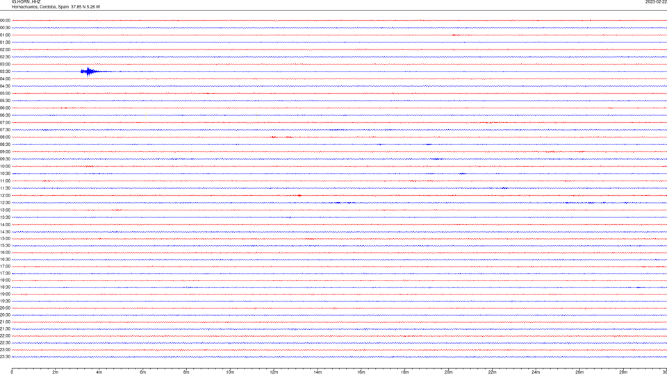This screenshot has width=667, height=375.
Task: Select the 10:30 time label
Action: (5, 174)
